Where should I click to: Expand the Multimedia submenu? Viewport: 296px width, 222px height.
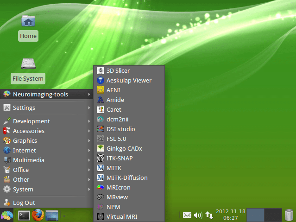(x=47, y=160)
